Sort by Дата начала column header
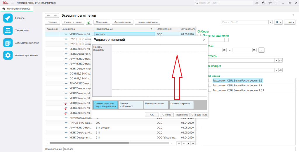This screenshot has width=299, height=152. [188, 29]
